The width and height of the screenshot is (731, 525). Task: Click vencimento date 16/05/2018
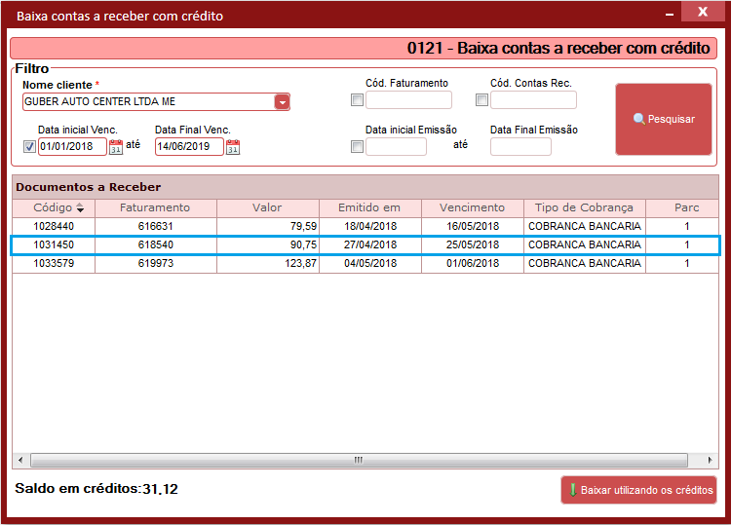(x=473, y=226)
